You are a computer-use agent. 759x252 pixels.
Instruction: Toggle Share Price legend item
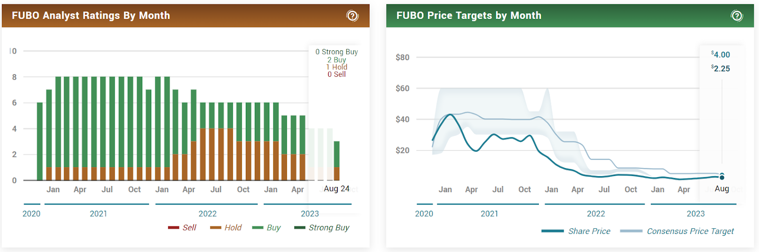click(x=576, y=231)
